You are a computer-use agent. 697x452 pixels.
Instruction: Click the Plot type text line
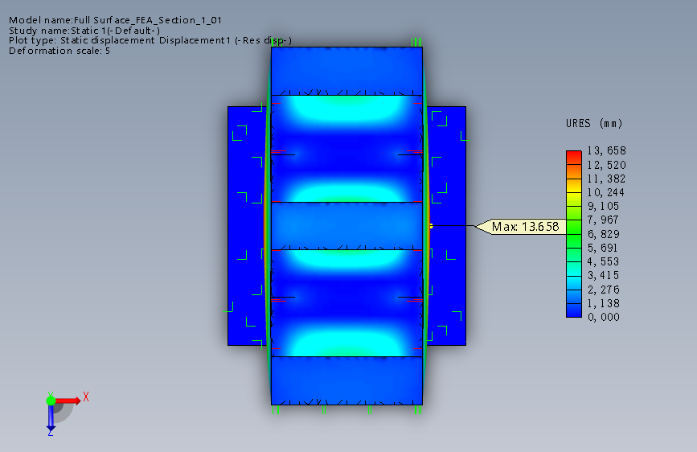150,40
